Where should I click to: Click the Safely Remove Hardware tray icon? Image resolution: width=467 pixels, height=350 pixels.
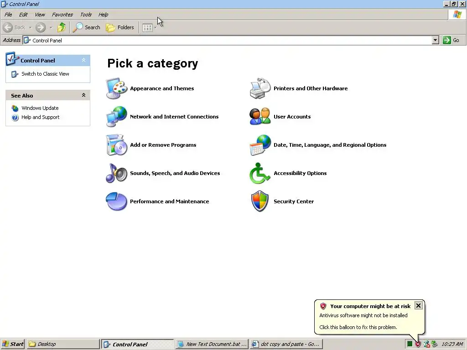tap(435, 344)
